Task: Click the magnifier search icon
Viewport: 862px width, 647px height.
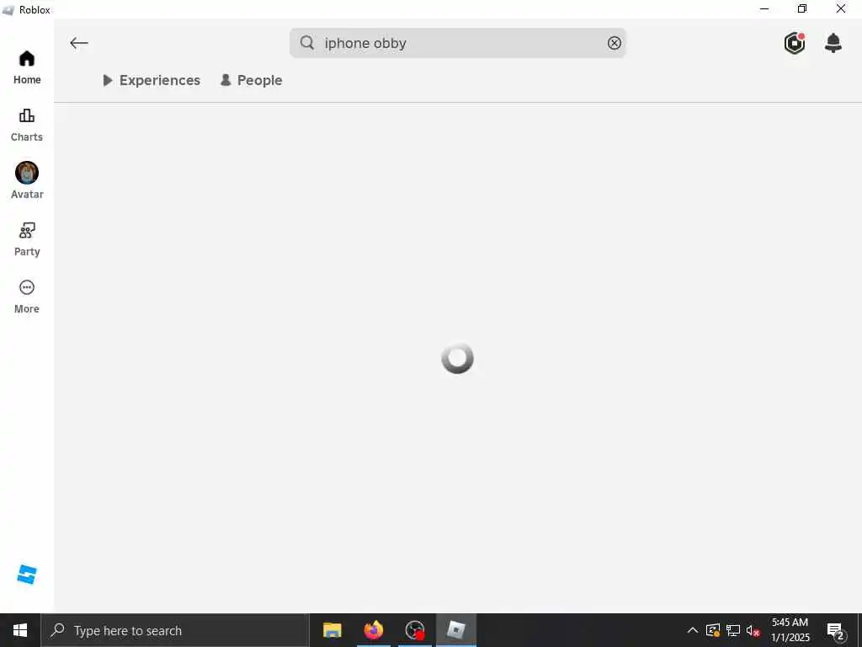Action: pyautogui.click(x=307, y=43)
